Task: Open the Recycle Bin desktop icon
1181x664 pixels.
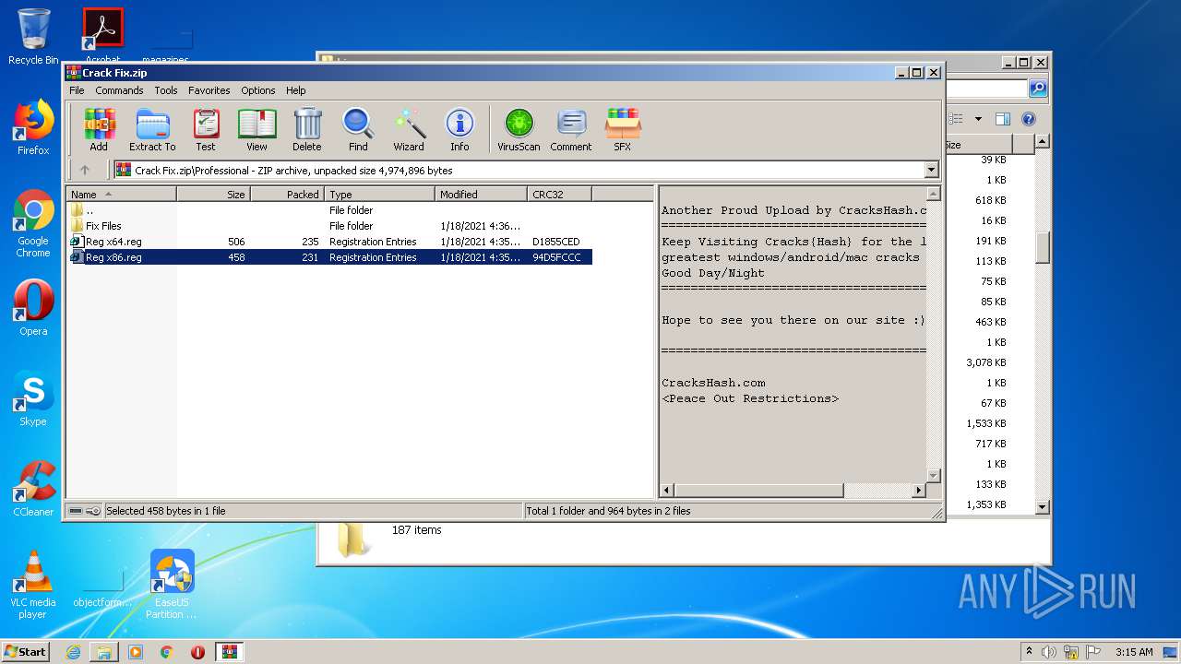Action: point(33,37)
